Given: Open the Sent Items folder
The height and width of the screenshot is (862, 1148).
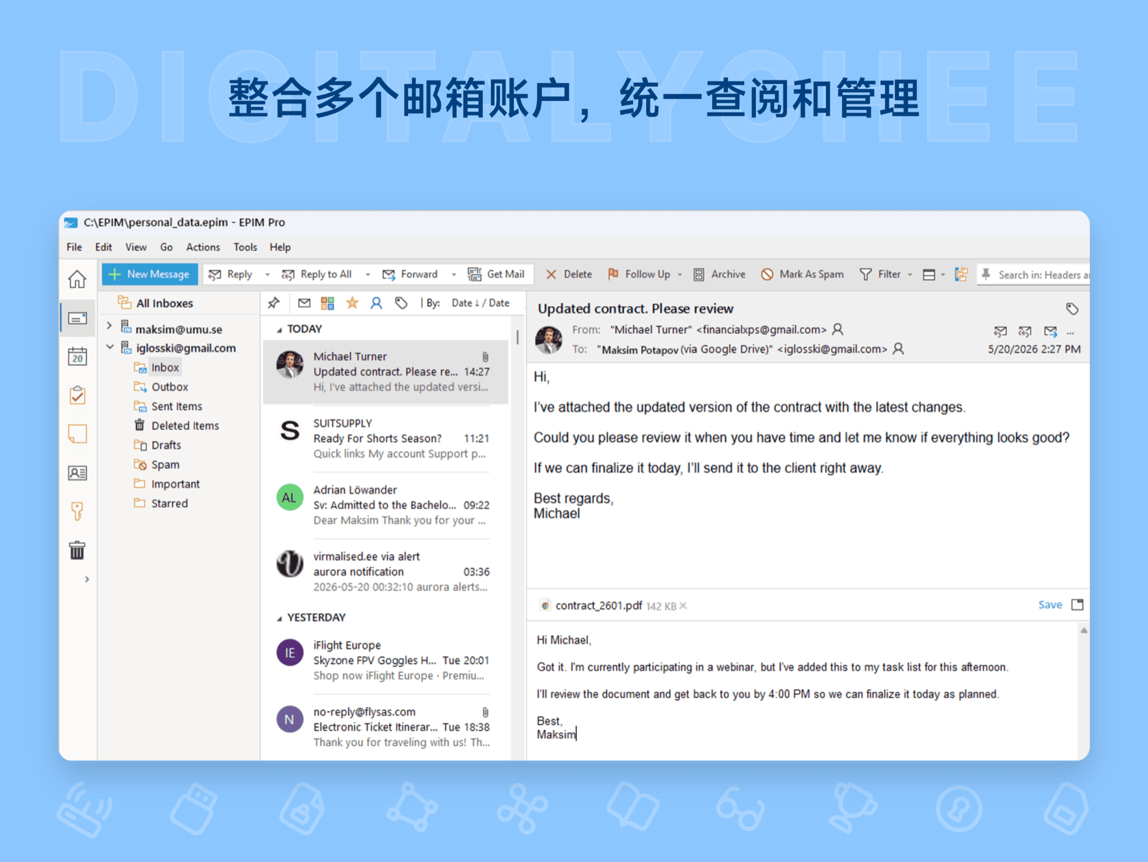Looking at the screenshot, I should pyautogui.click(x=168, y=407).
